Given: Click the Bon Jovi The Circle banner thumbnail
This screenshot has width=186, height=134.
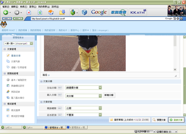Looking at the screenshot, I should point(177,11).
